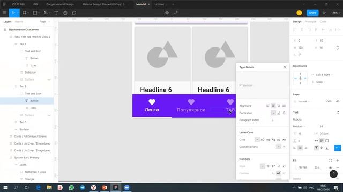Click the Share button

(312, 13)
